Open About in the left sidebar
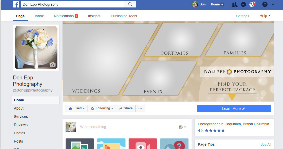The width and height of the screenshot is (283, 149). [x=19, y=108]
